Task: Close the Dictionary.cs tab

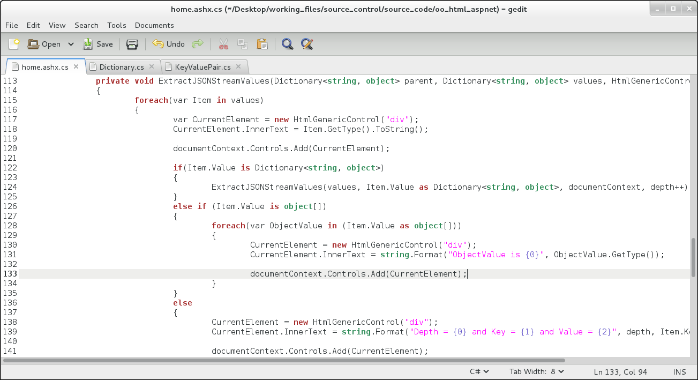Action: (152, 67)
